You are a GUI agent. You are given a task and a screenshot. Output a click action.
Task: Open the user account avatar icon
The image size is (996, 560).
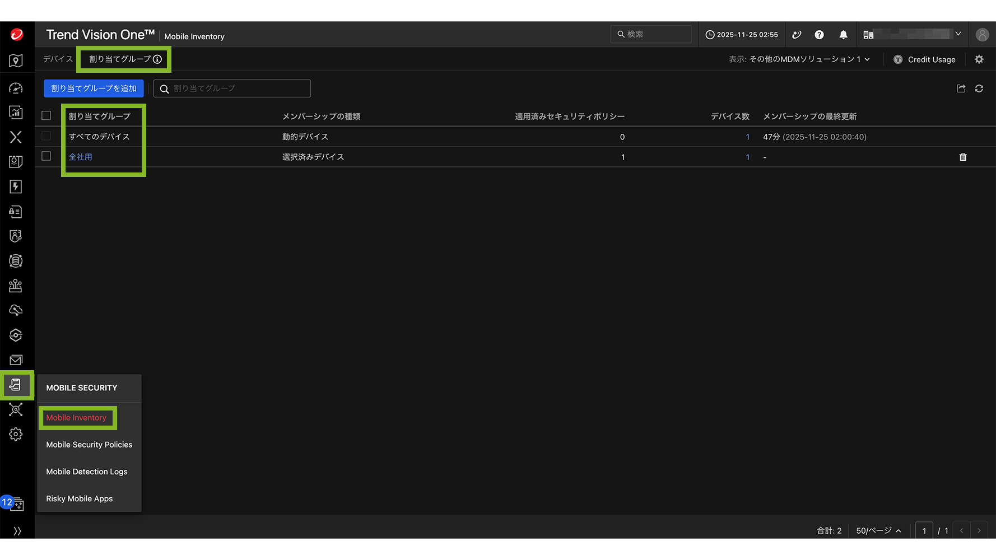point(981,35)
